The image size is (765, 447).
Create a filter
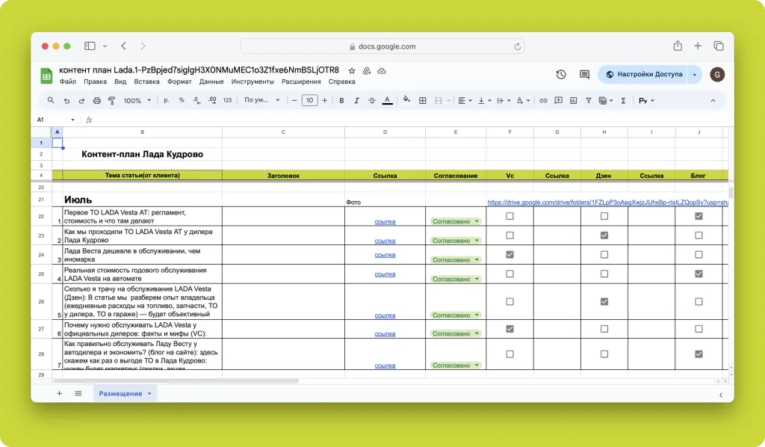pyautogui.click(x=589, y=100)
